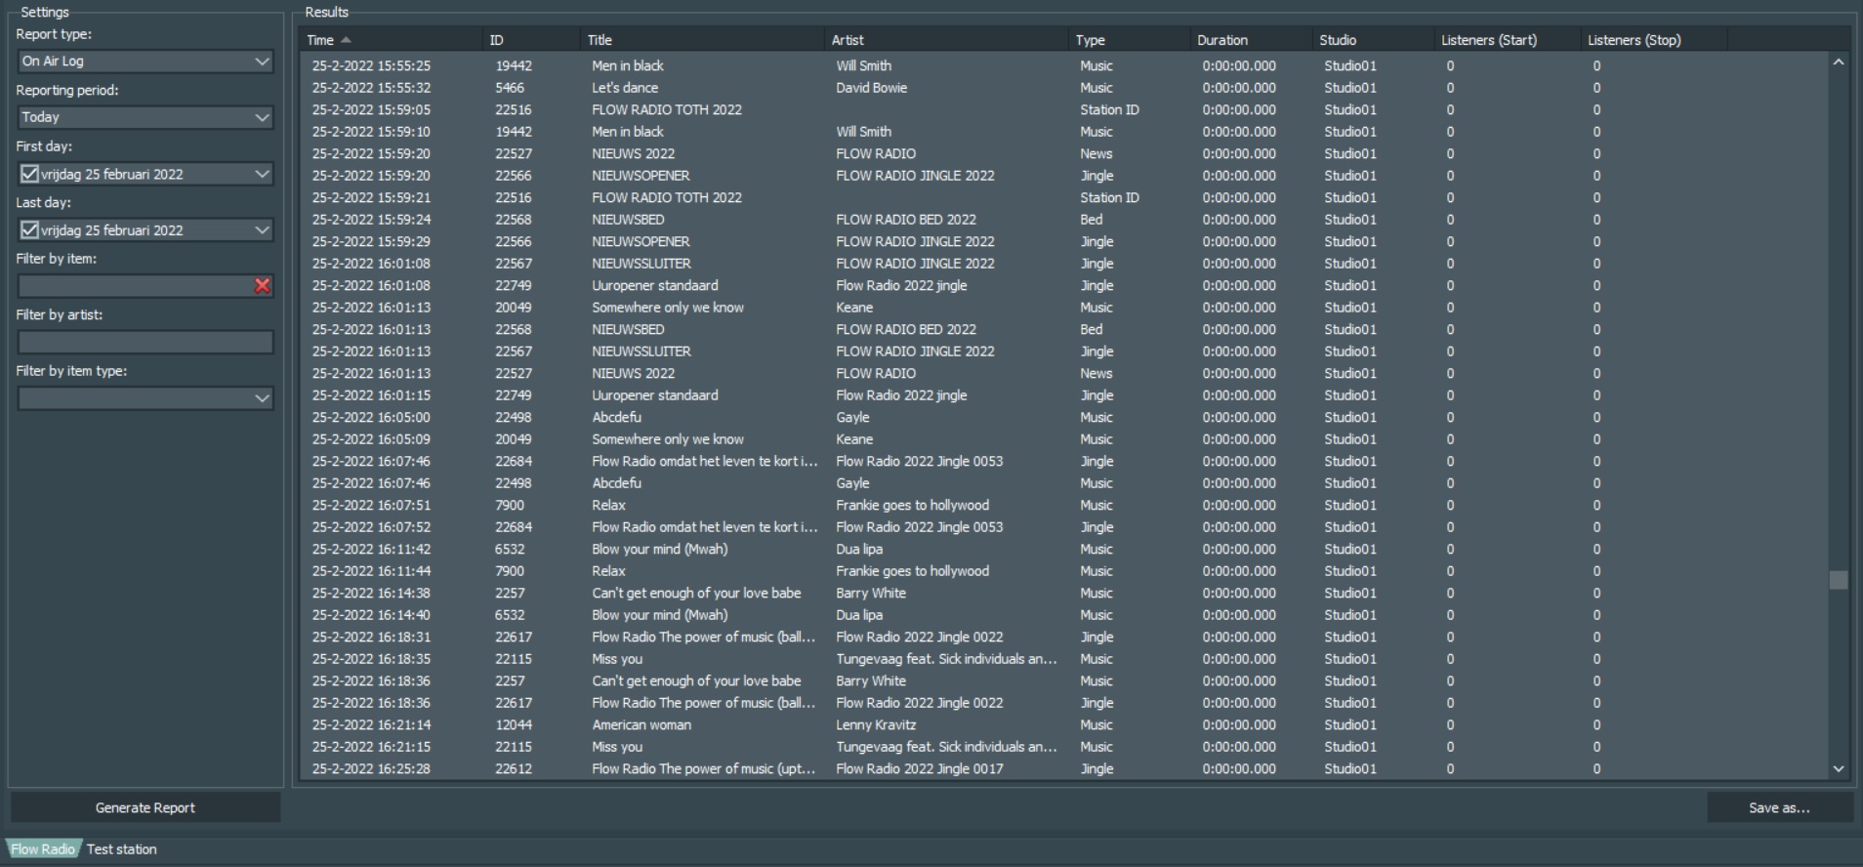
Task: Open the Report type dropdown
Action: pyautogui.click(x=261, y=62)
